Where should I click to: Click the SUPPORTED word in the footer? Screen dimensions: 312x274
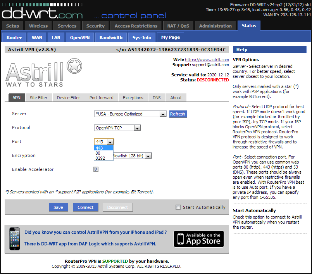115,261
